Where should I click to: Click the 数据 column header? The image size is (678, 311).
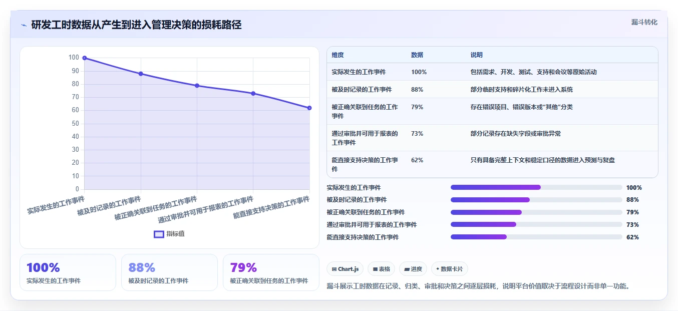tap(417, 55)
